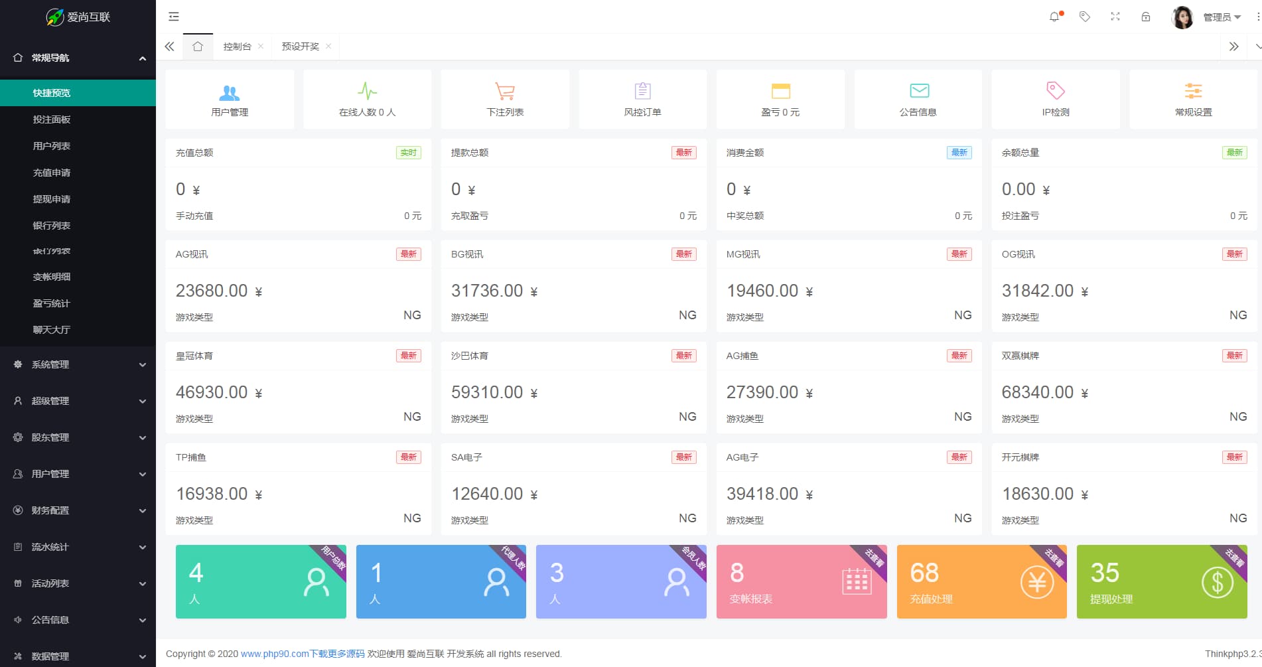Click the tag icon in header
1262x667 pixels.
coord(1085,17)
